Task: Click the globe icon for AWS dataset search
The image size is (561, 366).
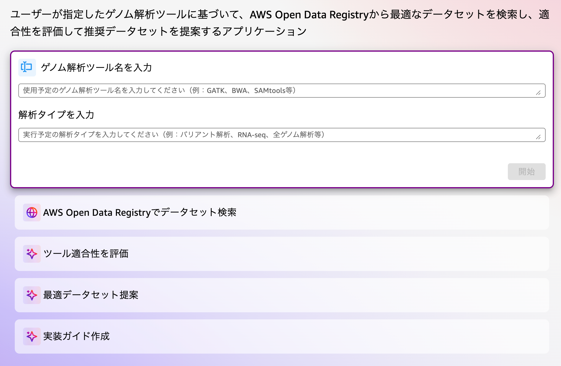Action: pyautogui.click(x=32, y=213)
